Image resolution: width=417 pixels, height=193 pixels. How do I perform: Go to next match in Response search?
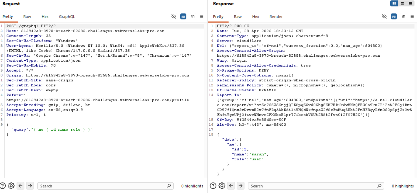coord(240,186)
